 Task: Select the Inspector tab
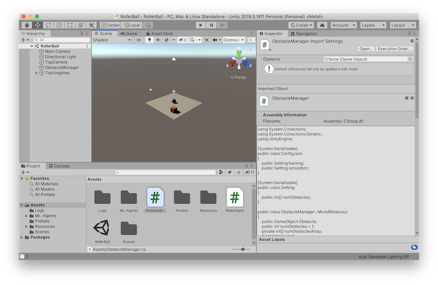coord(271,33)
